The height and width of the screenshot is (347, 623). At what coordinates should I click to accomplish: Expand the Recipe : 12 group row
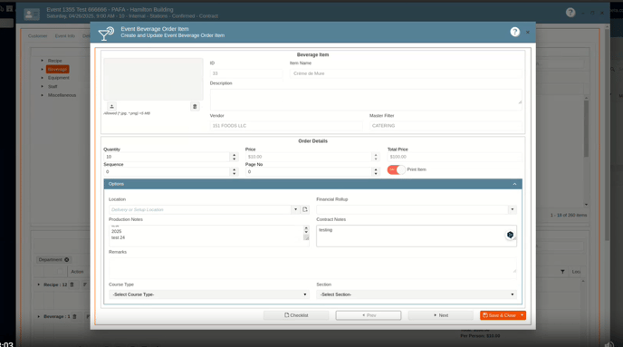click(x=39, y=284)
